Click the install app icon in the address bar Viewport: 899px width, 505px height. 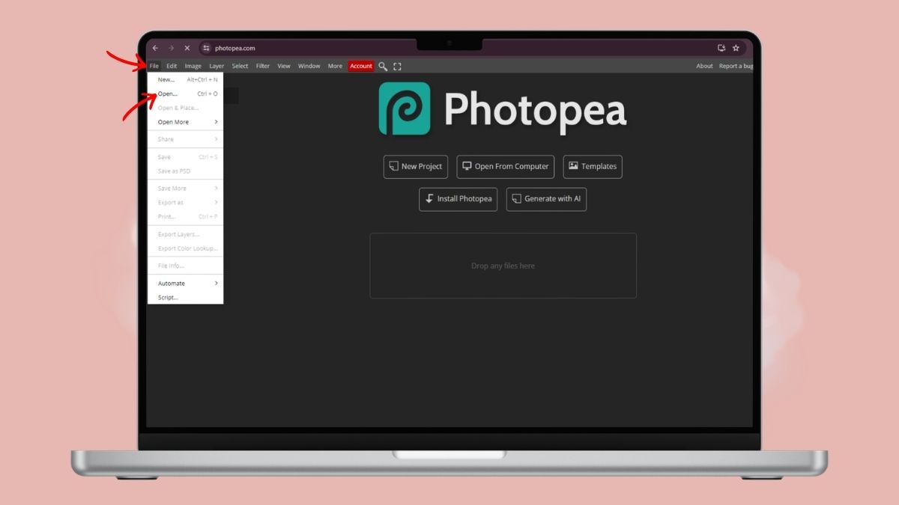[x=721, y=48]
